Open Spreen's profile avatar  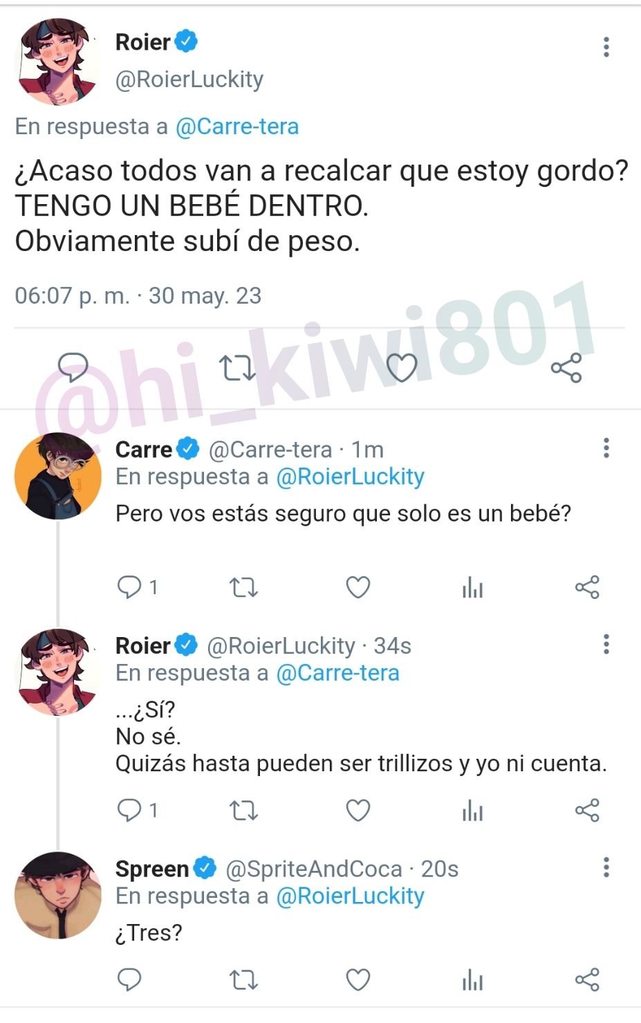58,896
